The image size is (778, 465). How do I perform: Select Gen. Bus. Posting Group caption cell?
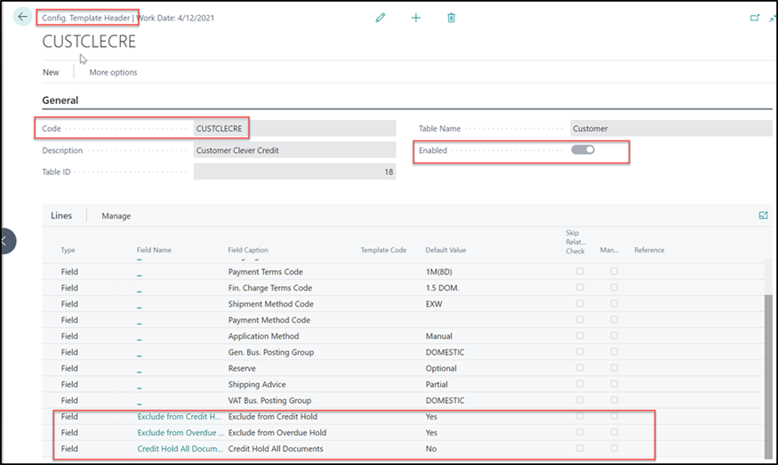pos(271,352)
